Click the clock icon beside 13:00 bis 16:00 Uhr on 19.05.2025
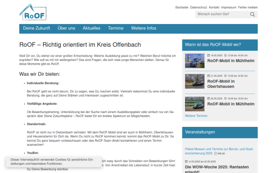The image size is (277, 173). point(225,55)
